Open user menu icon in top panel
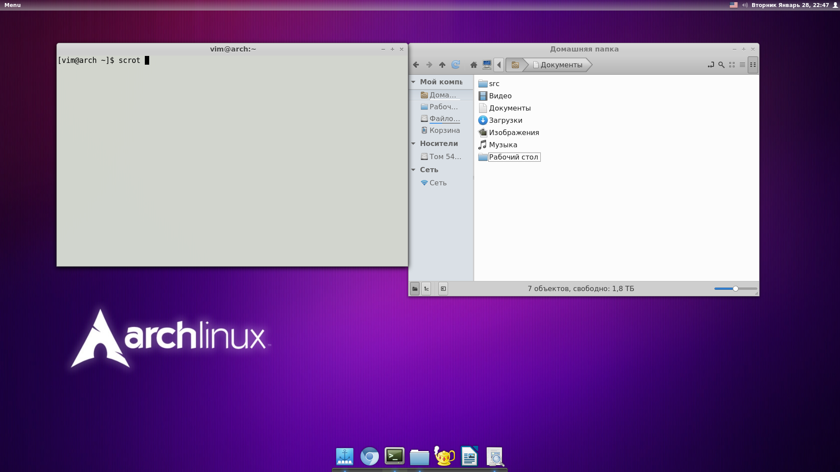The width and height of the screenshot is (840, 472). tap(835, 5)
